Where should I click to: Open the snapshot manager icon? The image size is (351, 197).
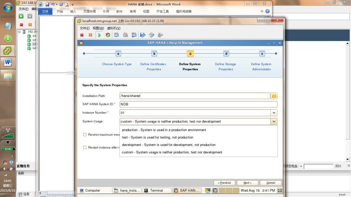click(134, 35)
